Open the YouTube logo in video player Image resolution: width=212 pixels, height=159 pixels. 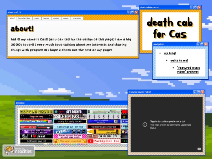[199, 149]
